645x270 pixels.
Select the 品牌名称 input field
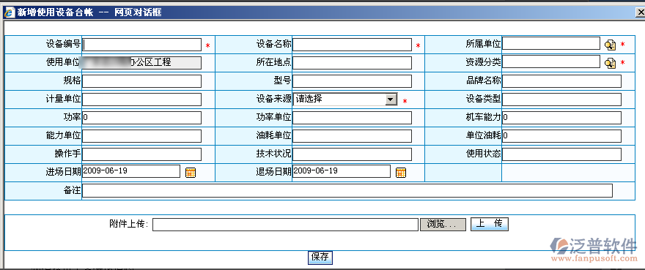click(562, 81)
